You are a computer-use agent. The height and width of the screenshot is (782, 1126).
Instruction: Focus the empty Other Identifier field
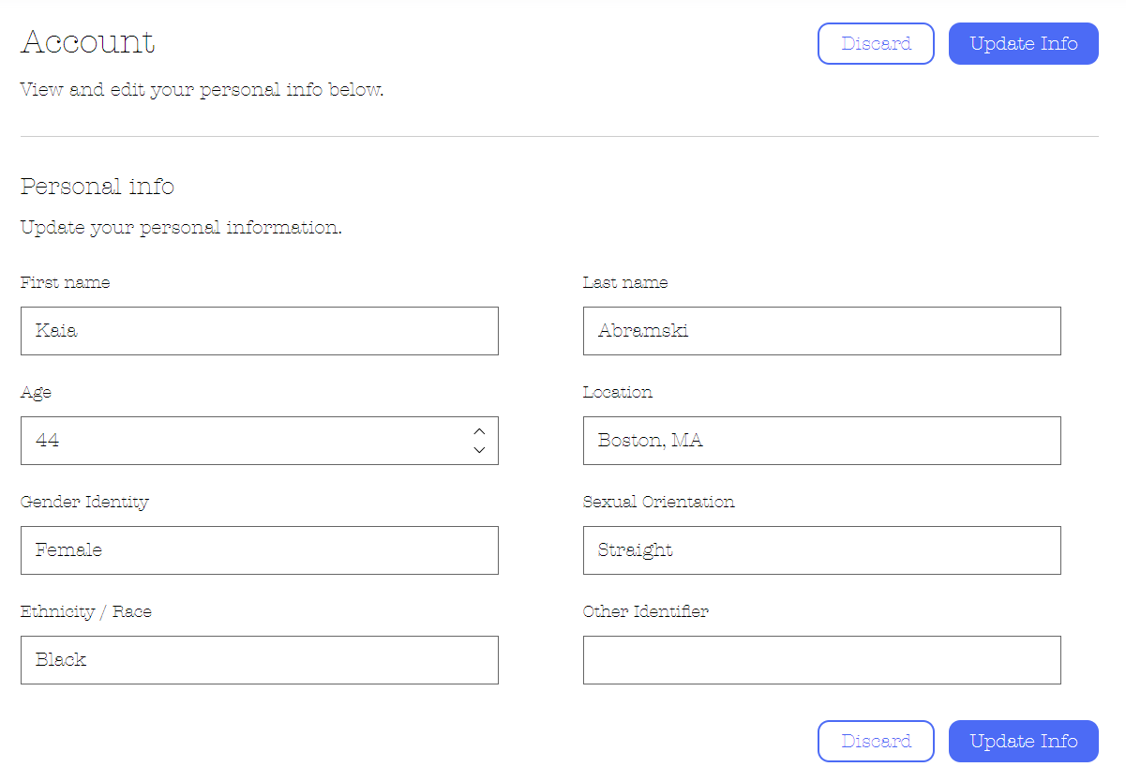tap(821, 660)
